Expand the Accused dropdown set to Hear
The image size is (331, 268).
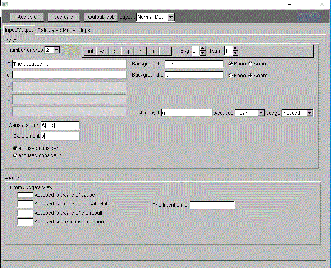(x=261, y=113)
